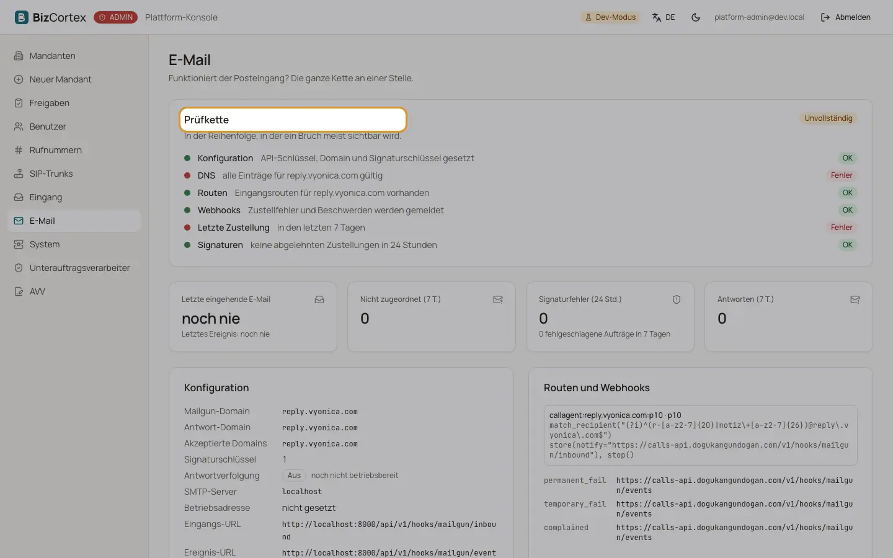The image size is (893, 558).
Task: Click OK badge in the Signaturen row
Action: pyautogui.click(x=848, y=245)
